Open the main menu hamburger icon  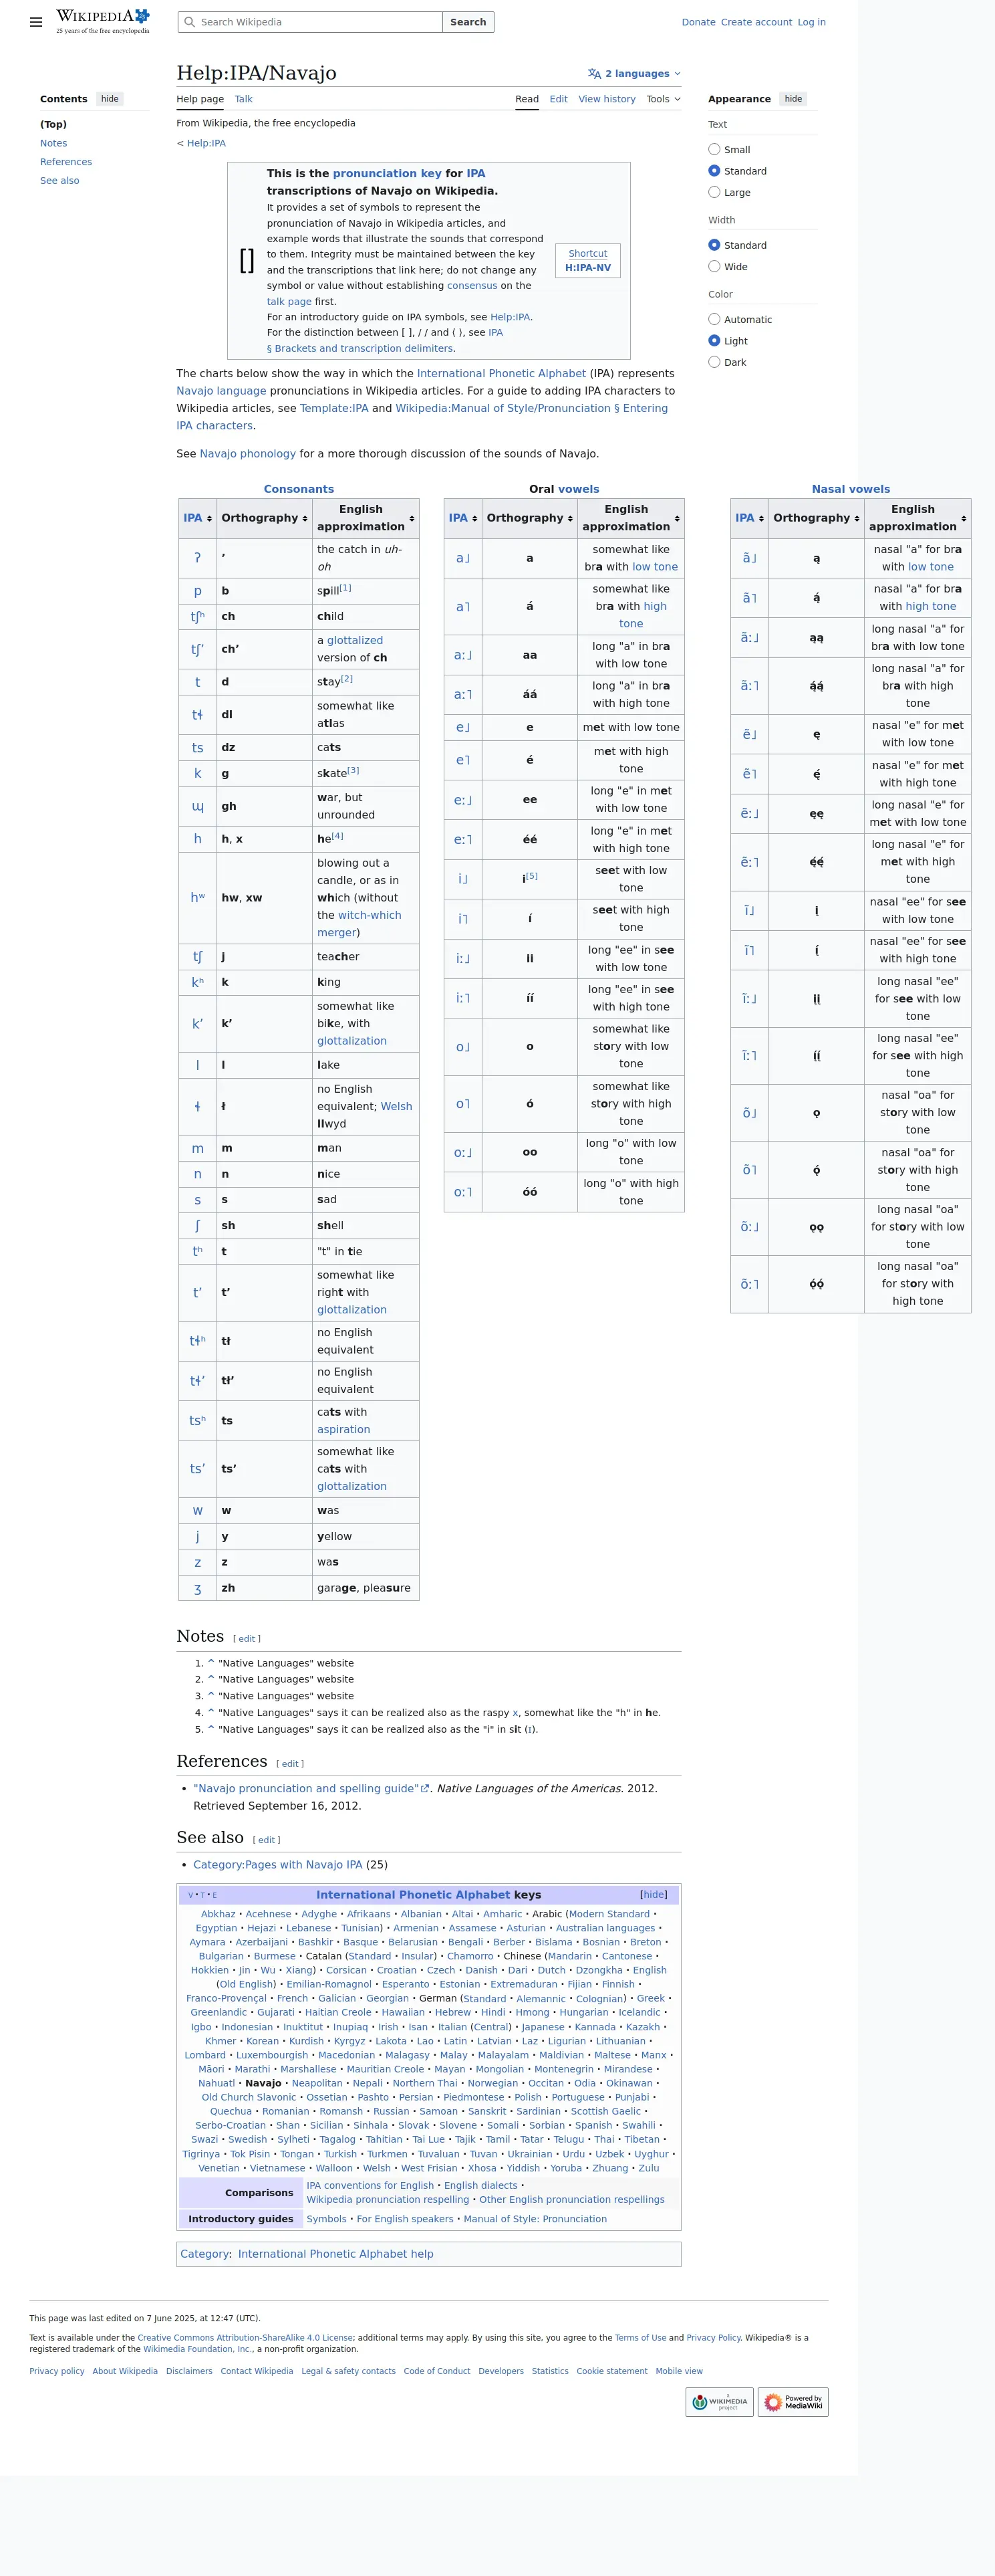36,22
